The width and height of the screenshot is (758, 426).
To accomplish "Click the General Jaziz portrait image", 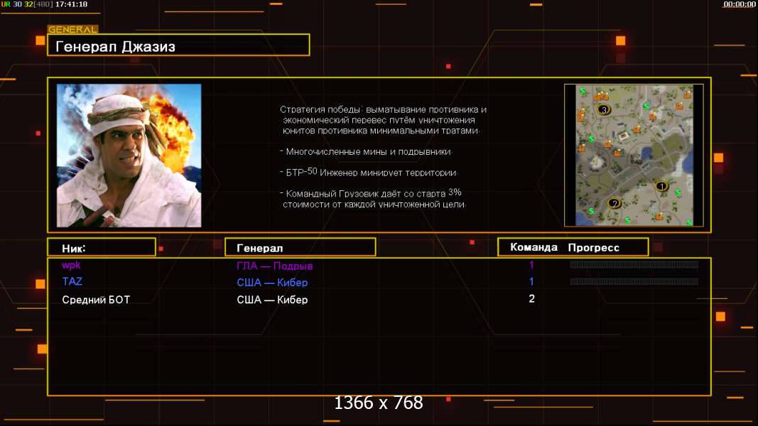I will coord(129,155).
